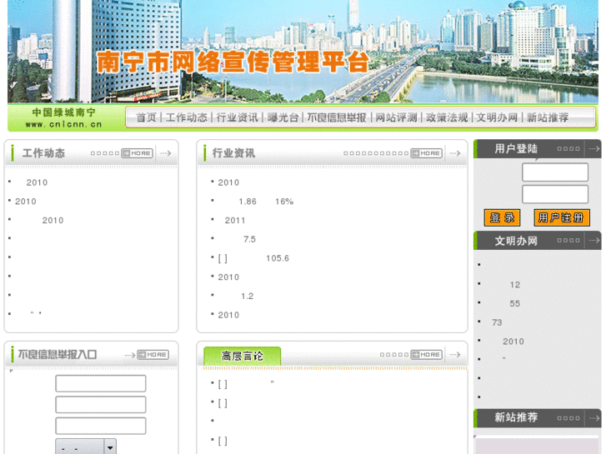
Task: Open 曝光台 navigation item
Action: coord(283,117)
